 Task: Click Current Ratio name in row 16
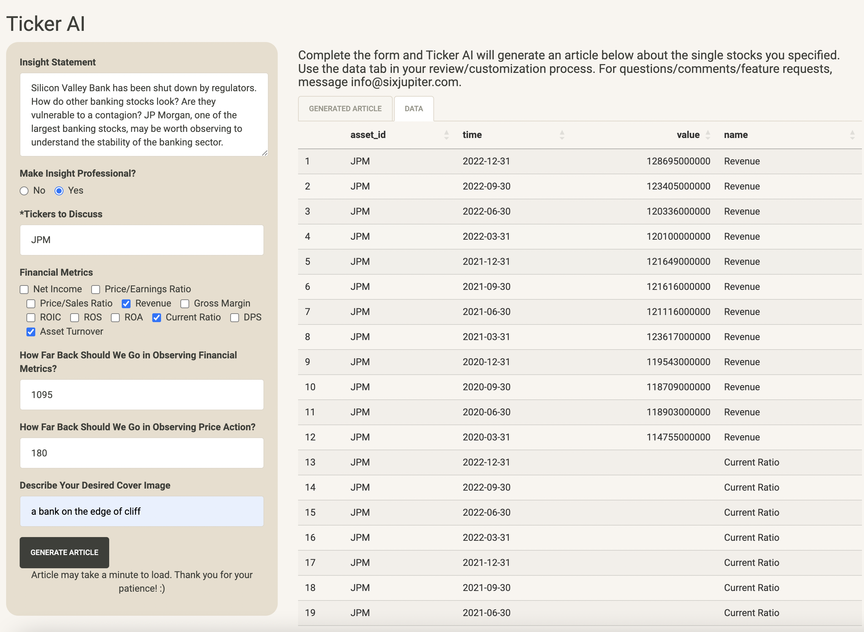tap(751, 537)
